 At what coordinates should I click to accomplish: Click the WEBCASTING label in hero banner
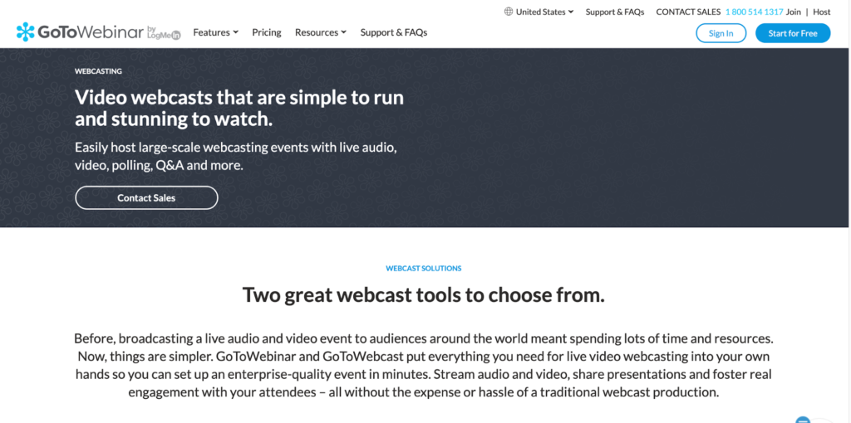click(98, 71)
